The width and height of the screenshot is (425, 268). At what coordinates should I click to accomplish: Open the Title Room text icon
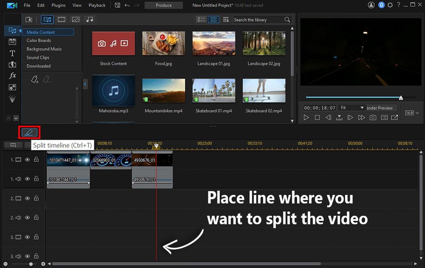(x=12, y=53)
